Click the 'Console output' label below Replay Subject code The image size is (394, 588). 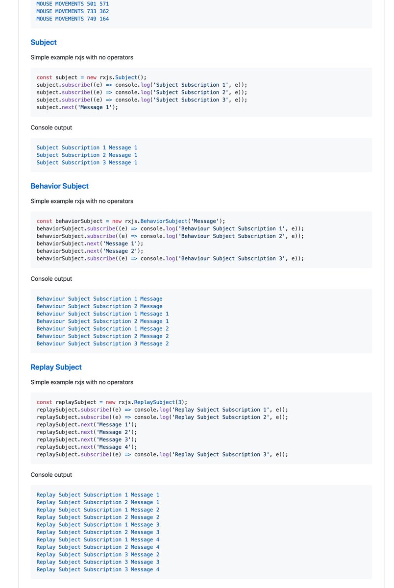pos(51,475)
